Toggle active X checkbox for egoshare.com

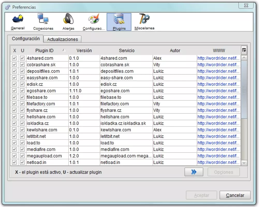[14, 91]
